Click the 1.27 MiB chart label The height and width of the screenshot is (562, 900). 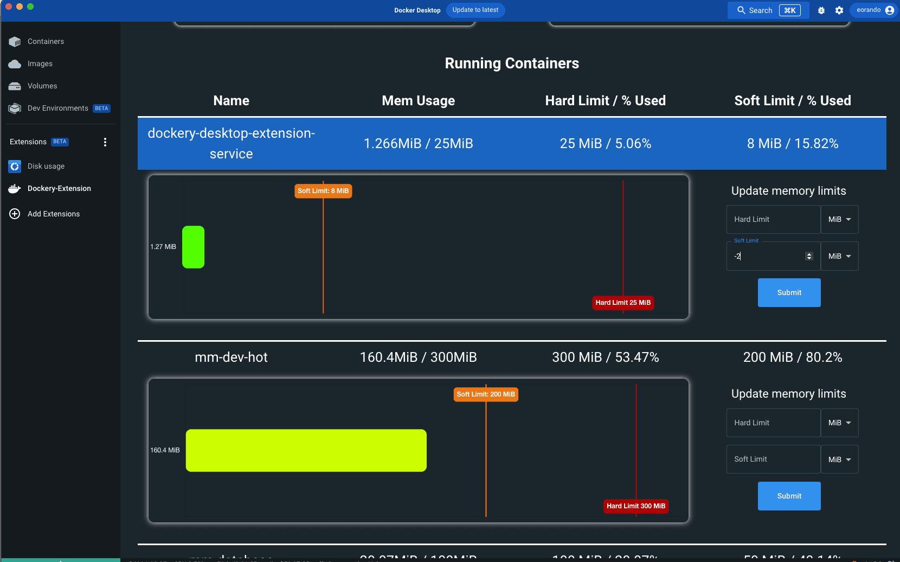coord(163,247)
